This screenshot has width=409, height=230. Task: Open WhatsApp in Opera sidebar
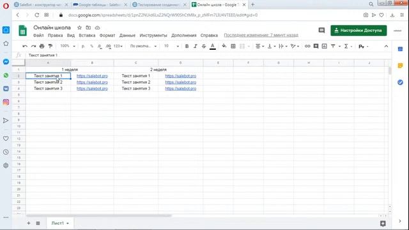point(6,75)
